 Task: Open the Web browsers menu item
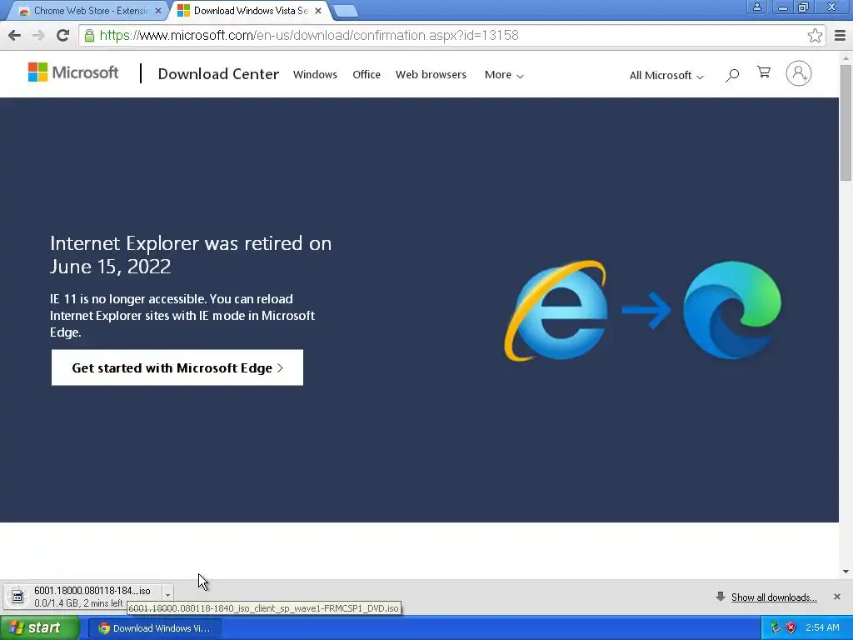(x=431, y=74)
